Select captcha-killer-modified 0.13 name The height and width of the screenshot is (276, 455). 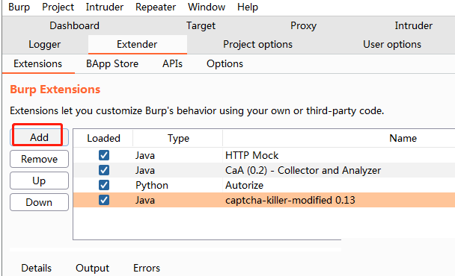[x=290, y=200]
